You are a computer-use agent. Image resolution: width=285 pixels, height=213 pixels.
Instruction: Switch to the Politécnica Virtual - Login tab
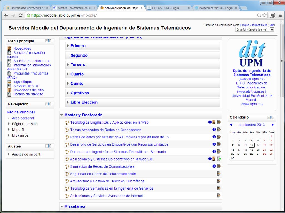216,8
